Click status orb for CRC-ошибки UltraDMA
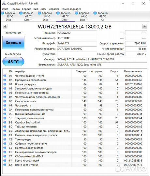The width and height of the screenshot is (150, 176). [5, 156]
